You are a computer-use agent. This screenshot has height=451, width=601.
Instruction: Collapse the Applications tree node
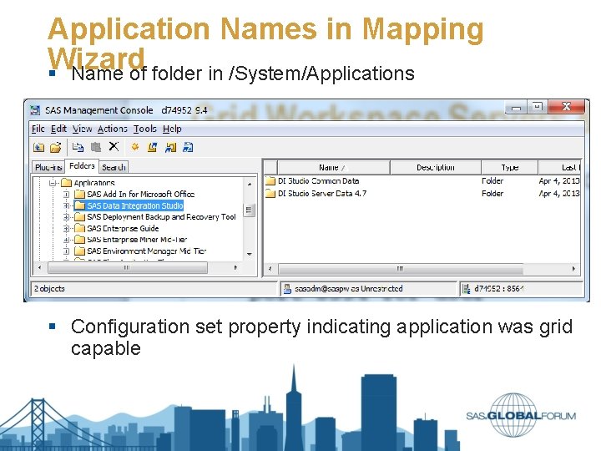click(x=53, y=183)
